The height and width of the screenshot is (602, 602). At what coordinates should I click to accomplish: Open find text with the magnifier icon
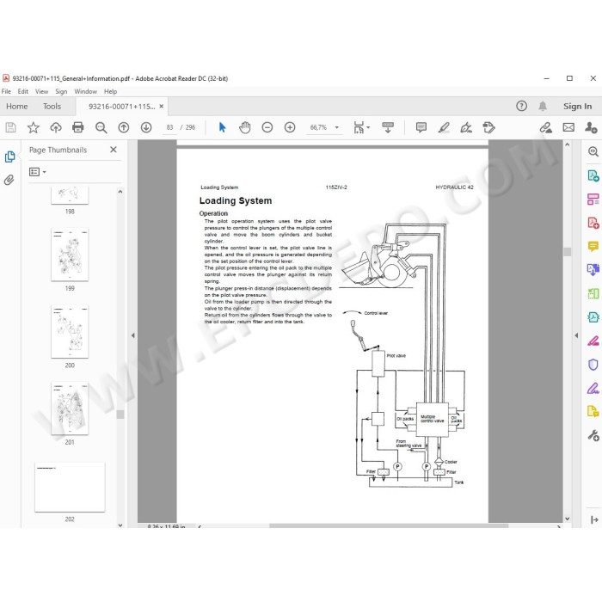[101, 127]
